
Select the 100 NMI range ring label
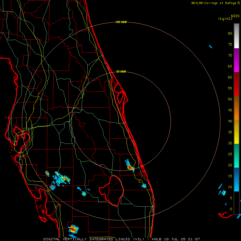pyautogui.click(x=121, y=22)
